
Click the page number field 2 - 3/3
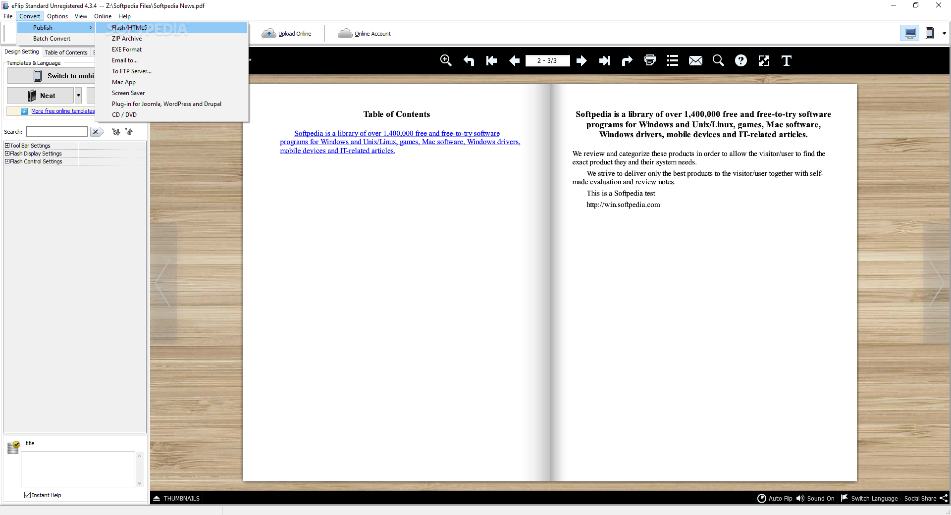pyautogui.click(x=547, y=60)
